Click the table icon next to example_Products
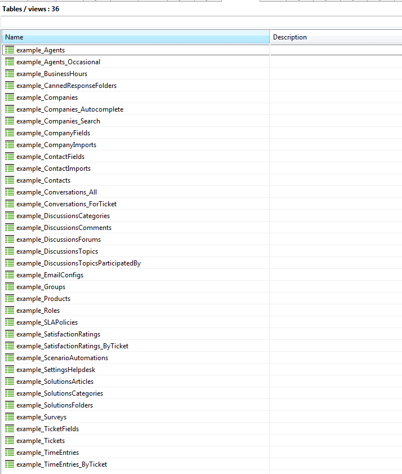 tap(10, 299)
